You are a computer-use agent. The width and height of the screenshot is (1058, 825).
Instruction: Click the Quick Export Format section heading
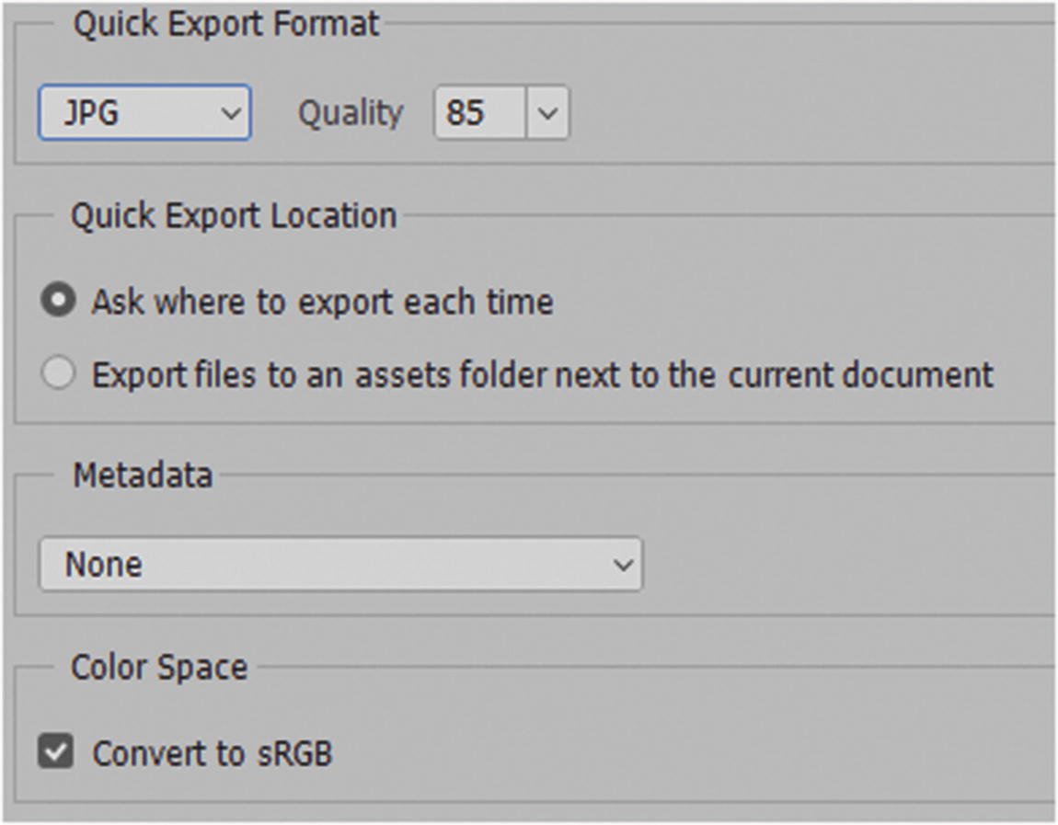click(225, 24)
